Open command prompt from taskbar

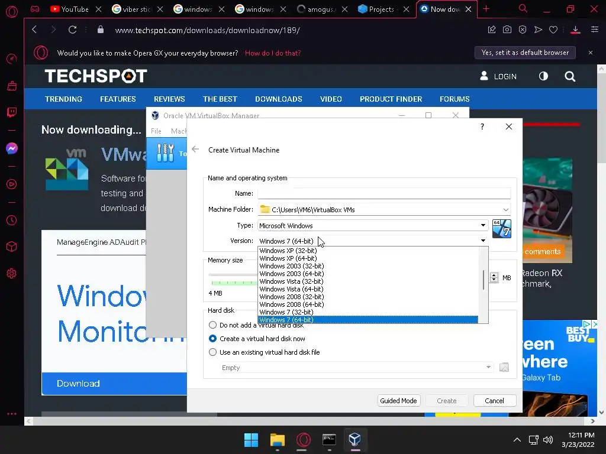329,439
